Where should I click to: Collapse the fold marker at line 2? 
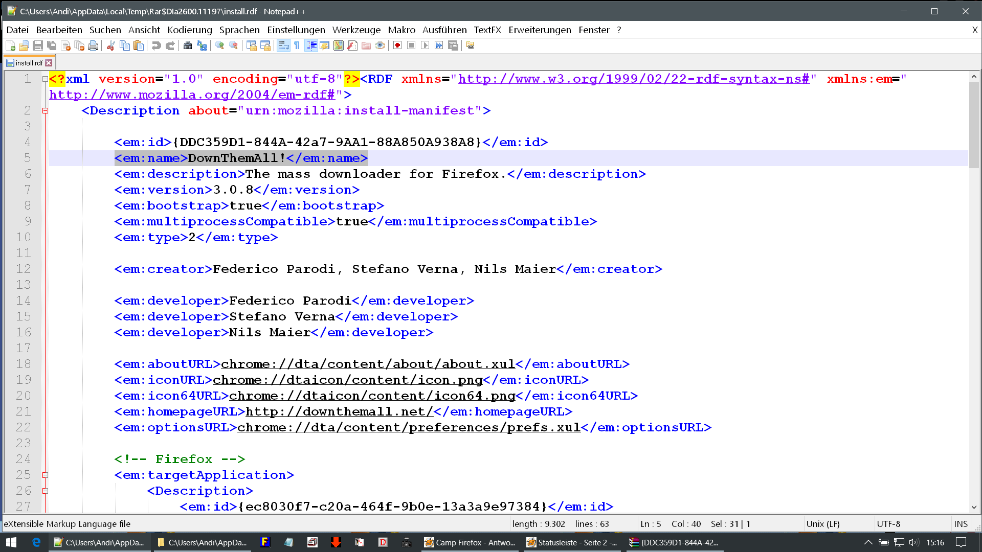tap(45, 110)
